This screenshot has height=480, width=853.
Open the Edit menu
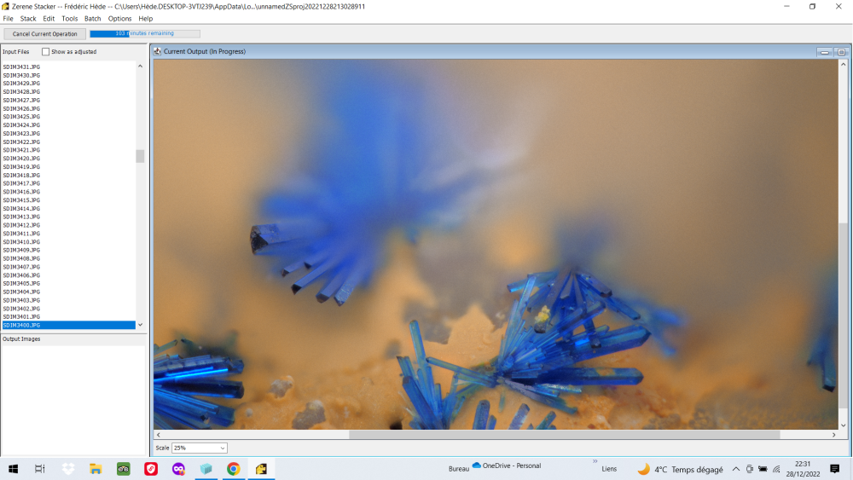click(49, 19)
